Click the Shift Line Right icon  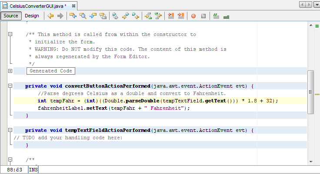point(180,16)
